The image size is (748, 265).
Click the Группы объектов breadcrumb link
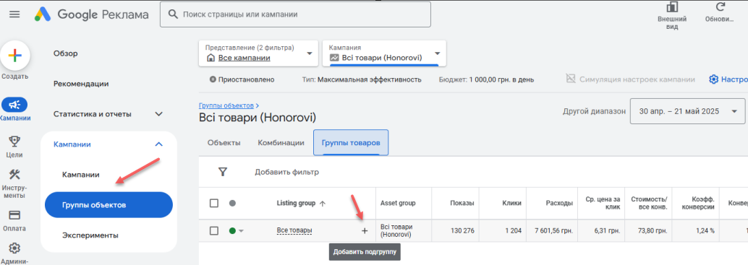pos(226,105)
